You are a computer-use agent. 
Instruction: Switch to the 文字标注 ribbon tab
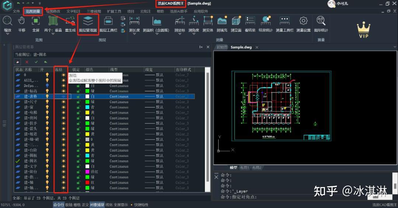point(73,11)
